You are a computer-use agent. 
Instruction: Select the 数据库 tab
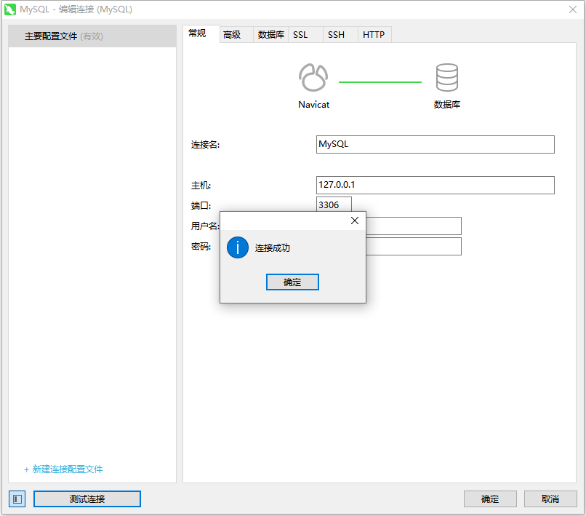(x=269, y=33)
